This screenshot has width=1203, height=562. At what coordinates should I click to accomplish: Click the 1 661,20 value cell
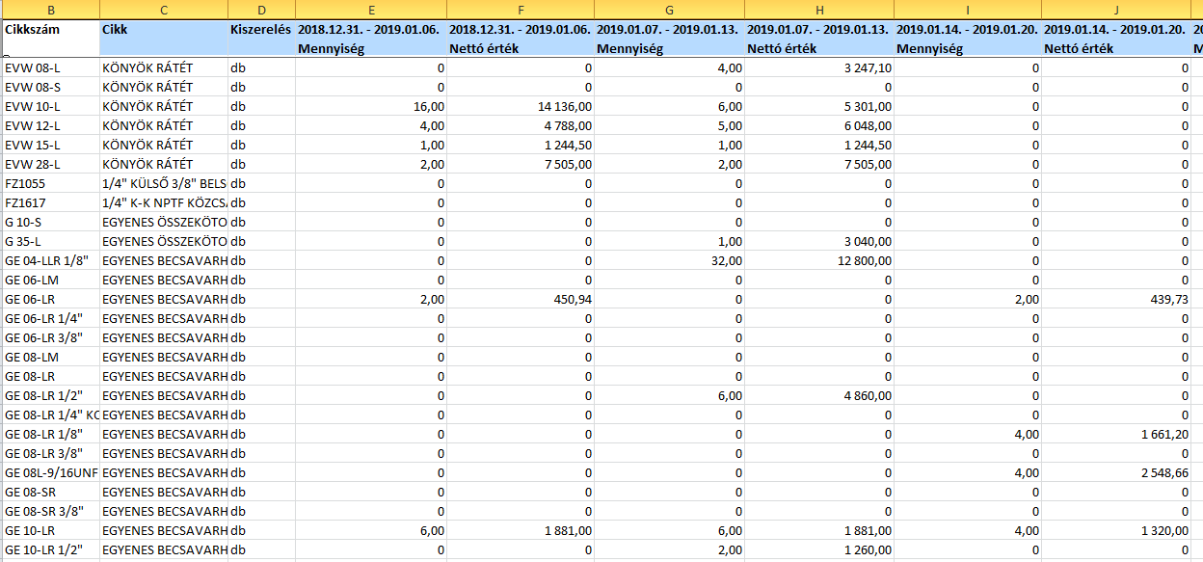(x=1116, y=435)
